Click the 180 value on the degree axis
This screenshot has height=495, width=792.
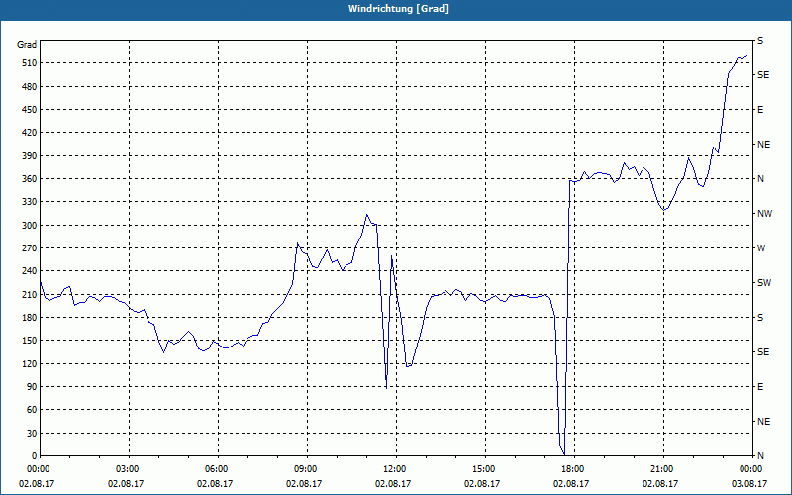pyautogui.click(x=29, y=318)
